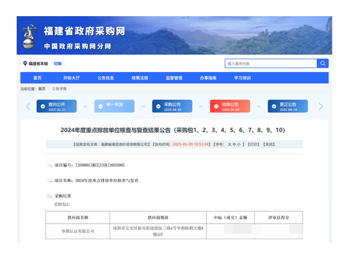
Task: Click the 三、采购结果 heading
Action: coord(59,196)
